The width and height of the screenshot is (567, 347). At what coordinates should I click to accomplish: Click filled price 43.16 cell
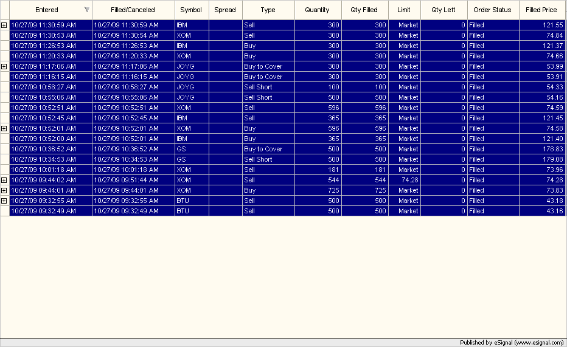pos(542,211)
